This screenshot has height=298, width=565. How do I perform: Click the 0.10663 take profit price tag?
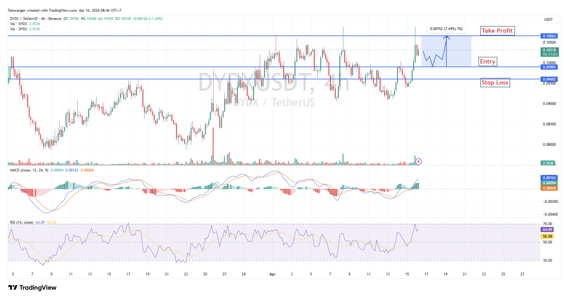coord(549,36)
